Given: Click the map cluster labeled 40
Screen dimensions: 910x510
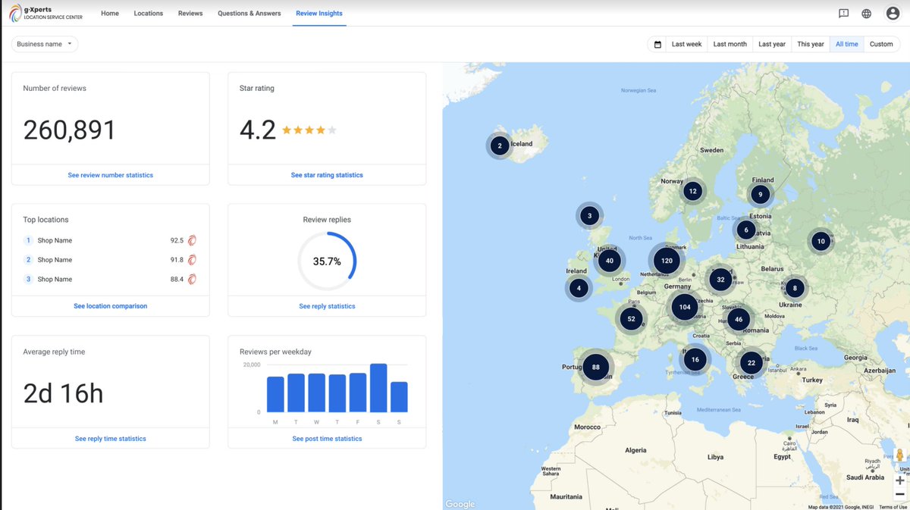Looking at the screenshot, I should (609, 261).
